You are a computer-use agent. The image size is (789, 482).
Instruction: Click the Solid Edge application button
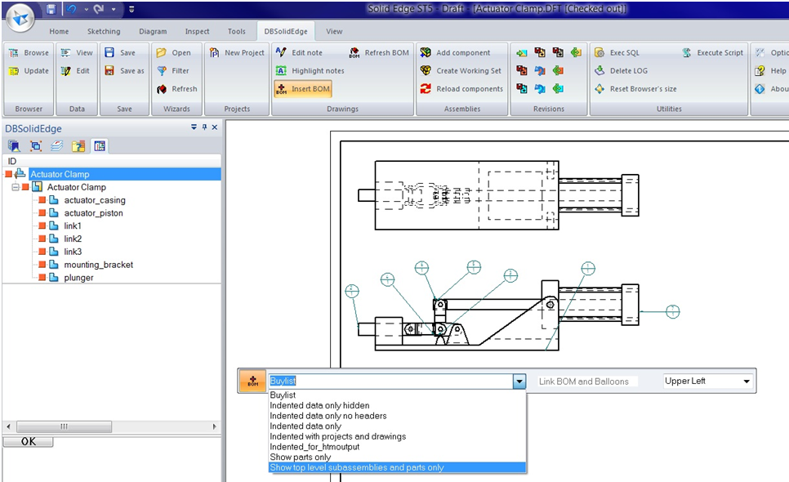click(x=20, y=18)
